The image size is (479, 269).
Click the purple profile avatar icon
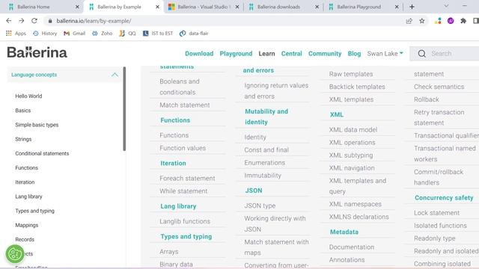pos(451,21)
